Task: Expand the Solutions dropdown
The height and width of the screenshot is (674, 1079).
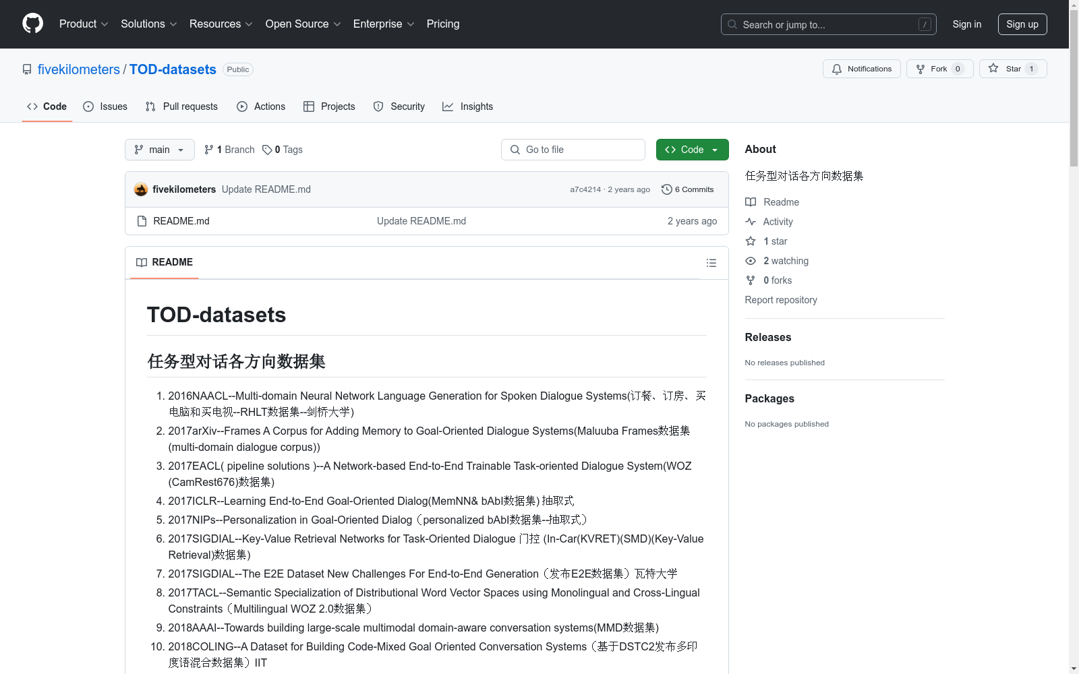Action: (x=148, y=24)
